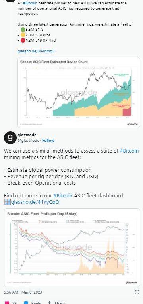The image size is (143, 304).
Task: Click the share arrow icon
Action: (50, 302)
